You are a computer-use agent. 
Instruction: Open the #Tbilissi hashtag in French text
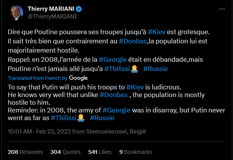tap(117, 69)
